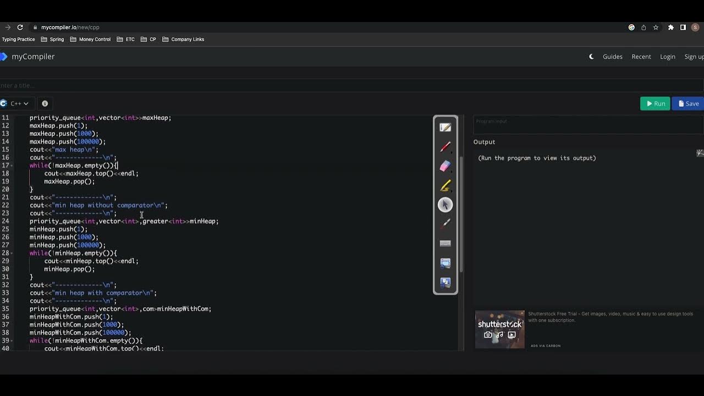Select the laser pointer tool
This screenshot has width=704, height=396.
pyautogui.click(x=446, y=224)
